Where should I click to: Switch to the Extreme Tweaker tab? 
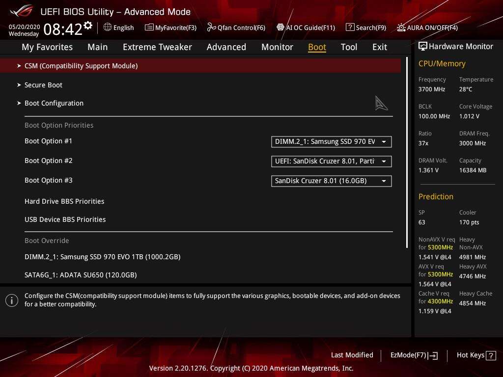pos(157,47)
